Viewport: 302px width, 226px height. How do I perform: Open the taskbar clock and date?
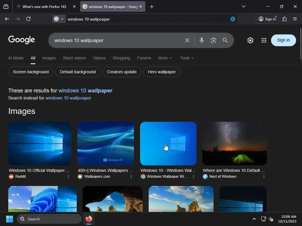coord(287,219)
